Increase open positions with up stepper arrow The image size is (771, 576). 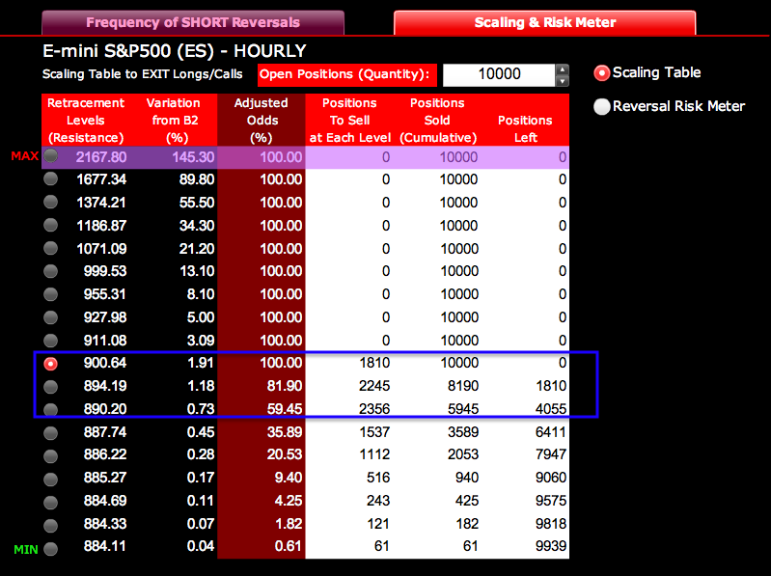coord(562,69)
